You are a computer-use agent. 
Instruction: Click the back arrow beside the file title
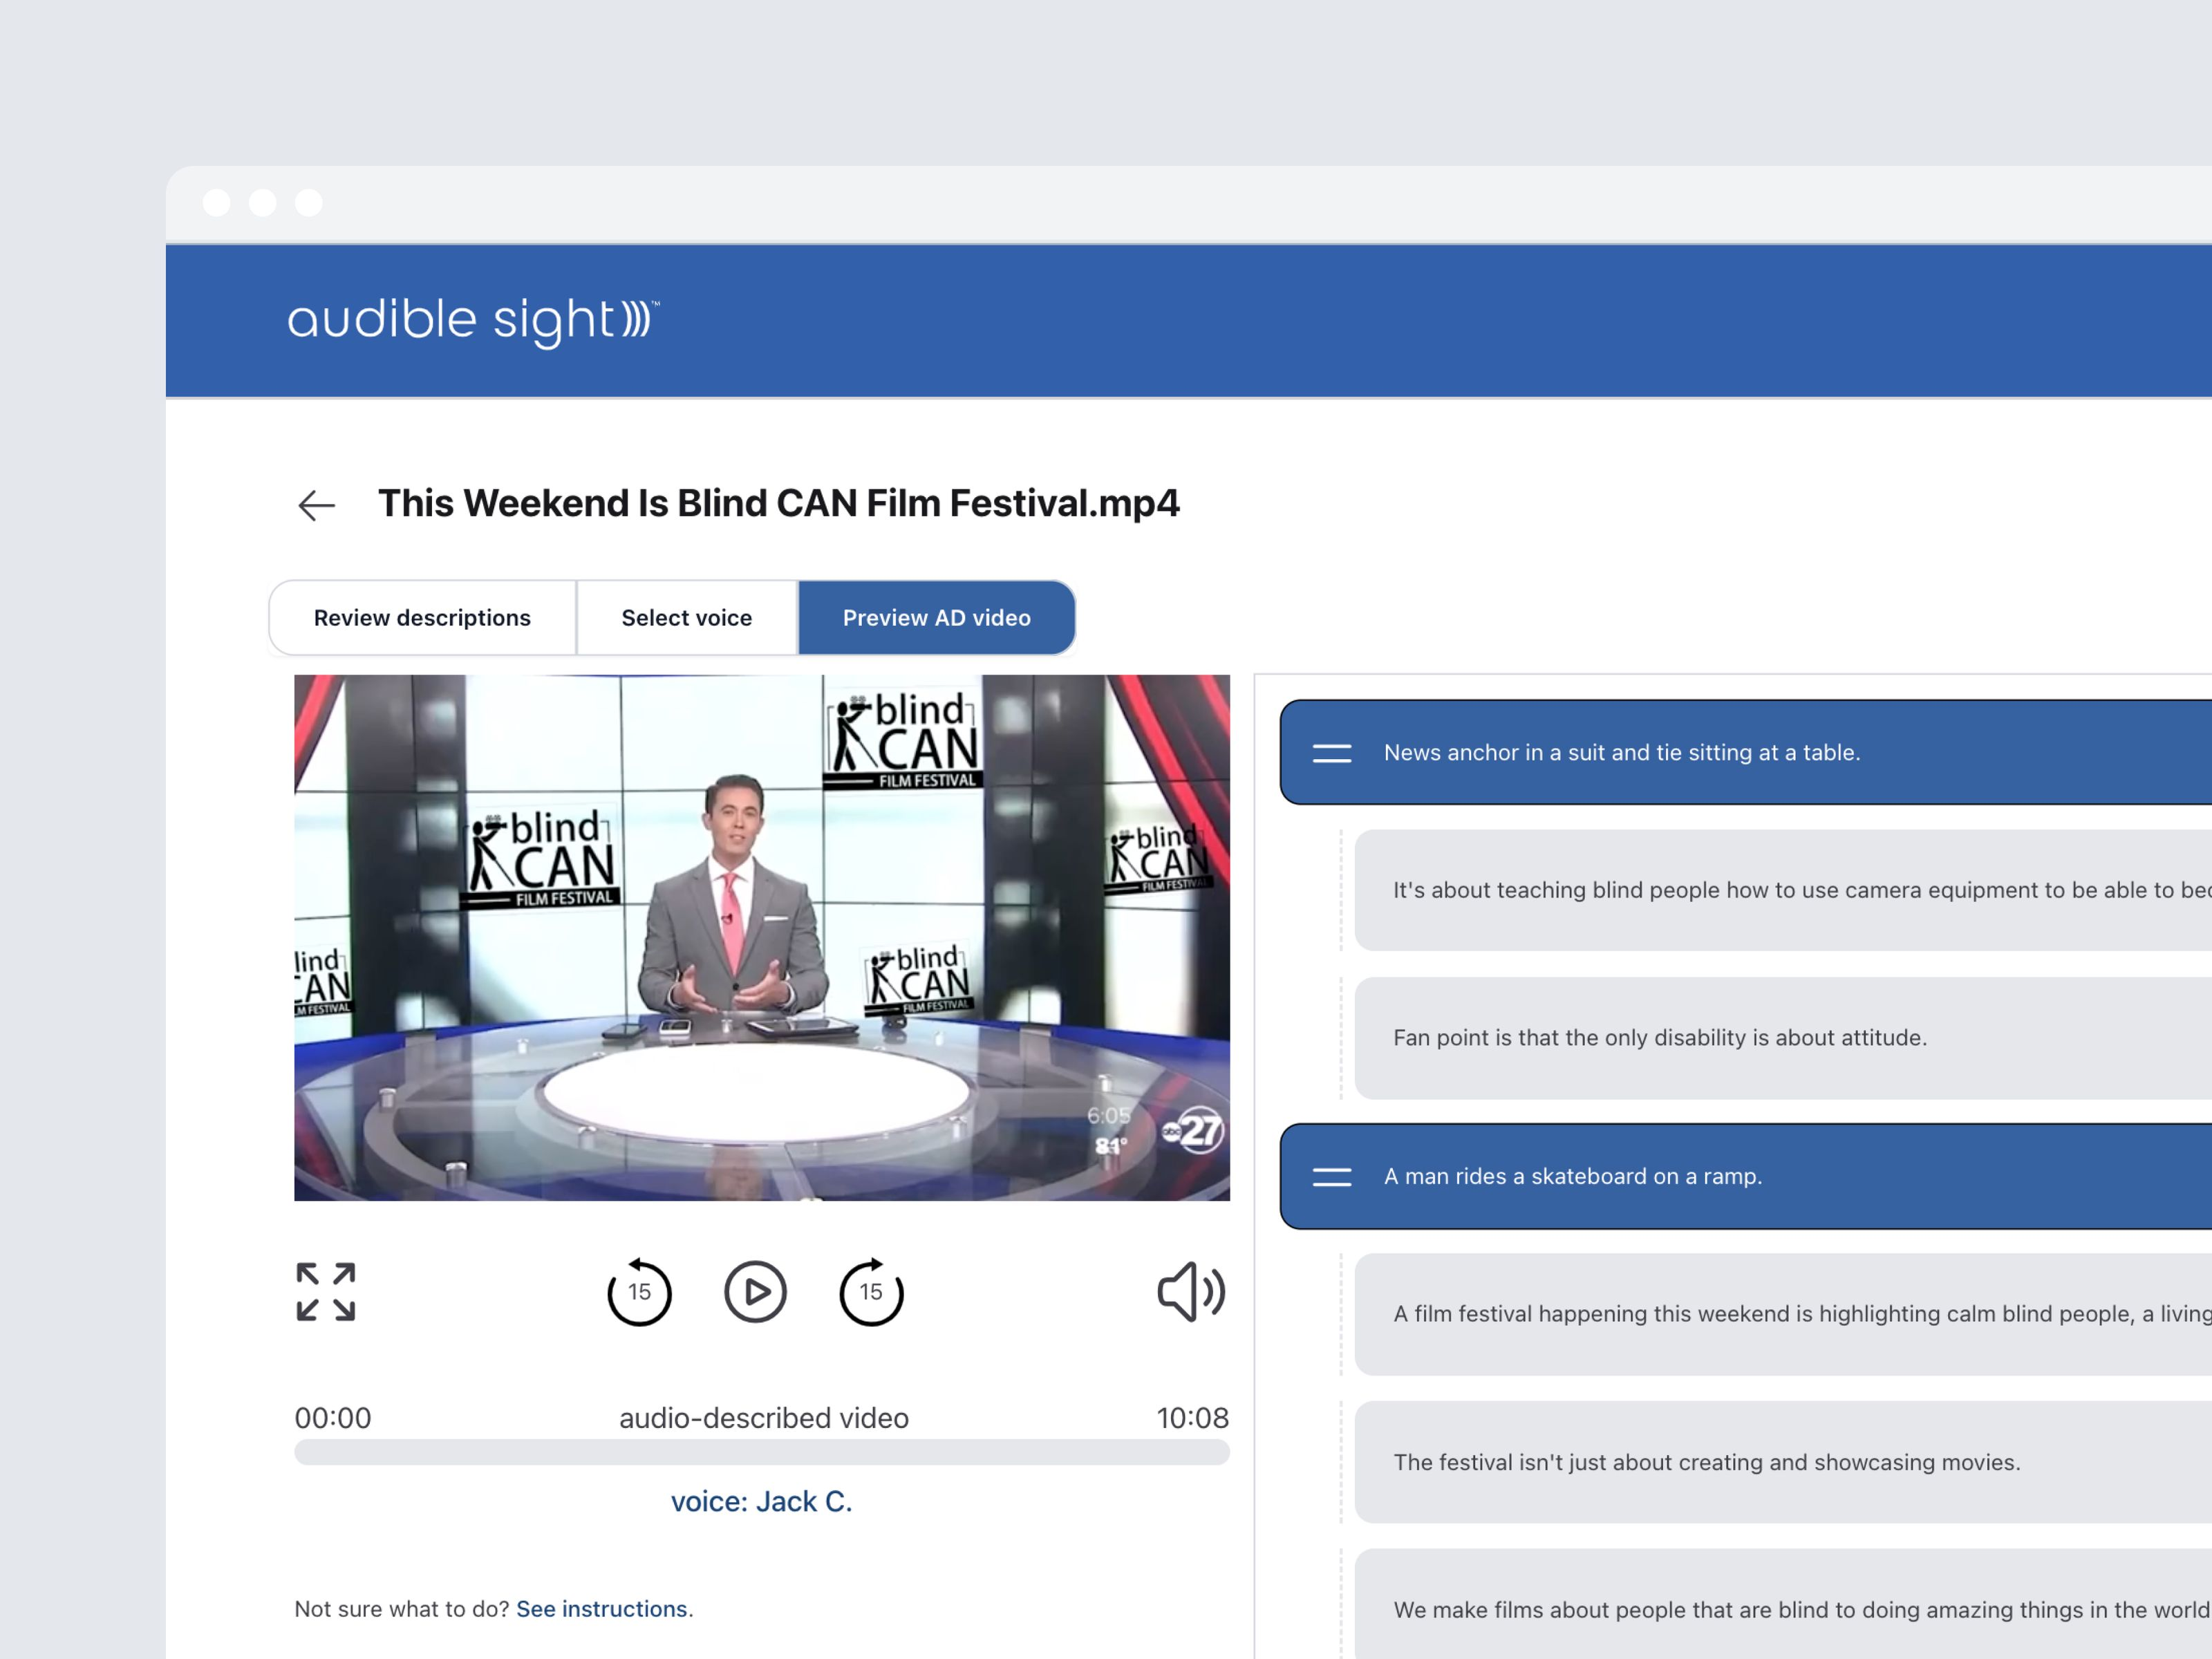(x=316, y=505)
